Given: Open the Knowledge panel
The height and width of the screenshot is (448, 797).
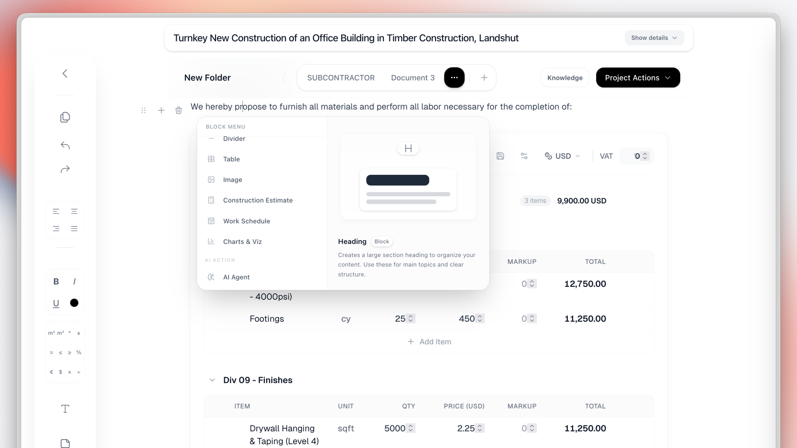Looking at the screenshot, I should (x=564, y=77).
